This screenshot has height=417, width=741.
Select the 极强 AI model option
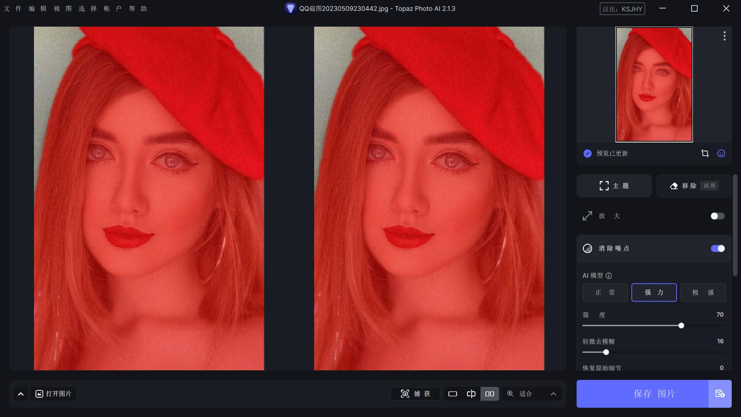[x=703, y=292]
